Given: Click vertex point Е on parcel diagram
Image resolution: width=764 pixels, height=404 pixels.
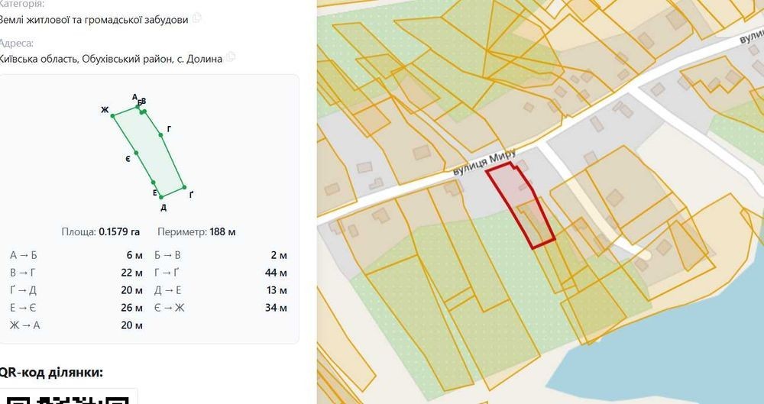Looking at the screenshot, I should pyautogui.click(x=153, y=183).
